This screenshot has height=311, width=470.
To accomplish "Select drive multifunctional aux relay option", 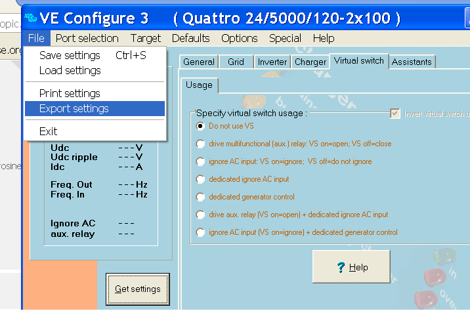I will point(200,144).
